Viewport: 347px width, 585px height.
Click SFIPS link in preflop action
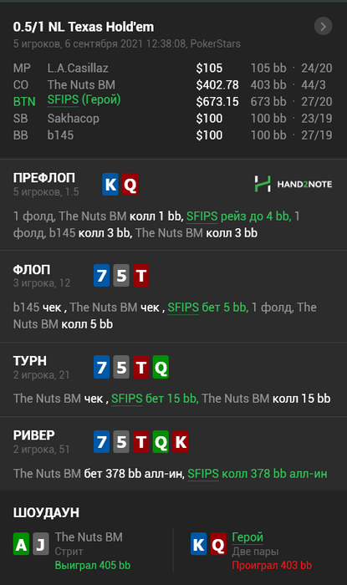[202, 216]
